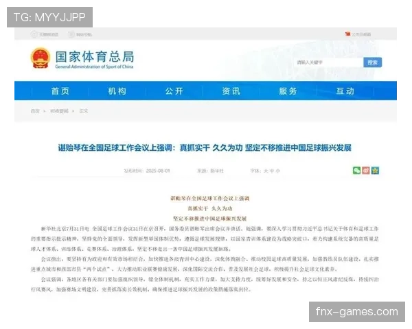
Task: Click the publish date 2025-08-01
Action: tap(158, 171)
